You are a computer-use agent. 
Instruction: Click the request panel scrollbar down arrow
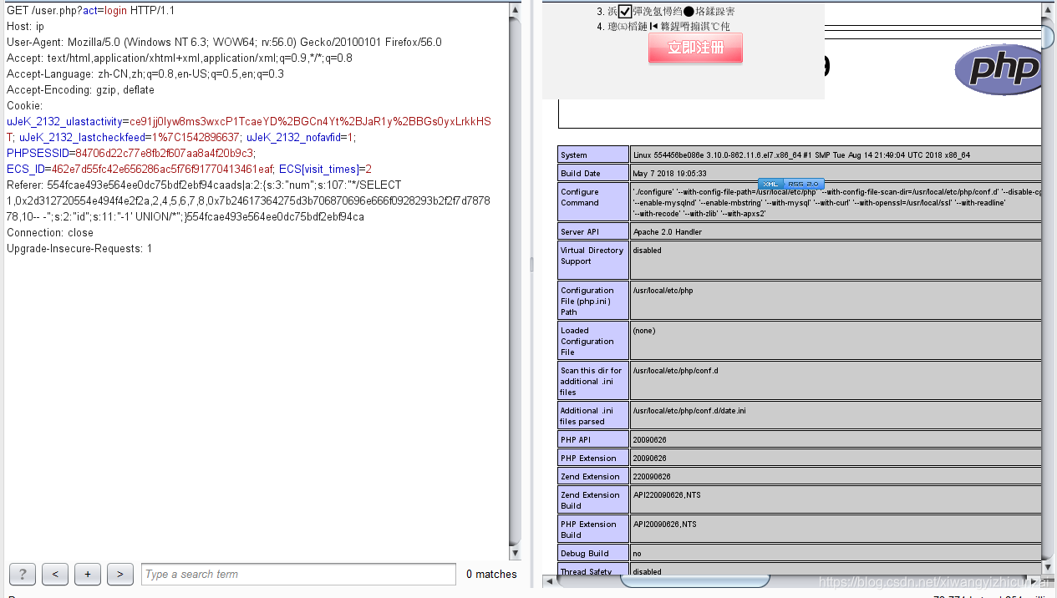[516, 553]
